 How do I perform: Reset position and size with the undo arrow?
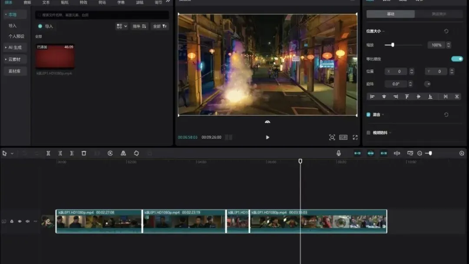(x=446, y=31)
